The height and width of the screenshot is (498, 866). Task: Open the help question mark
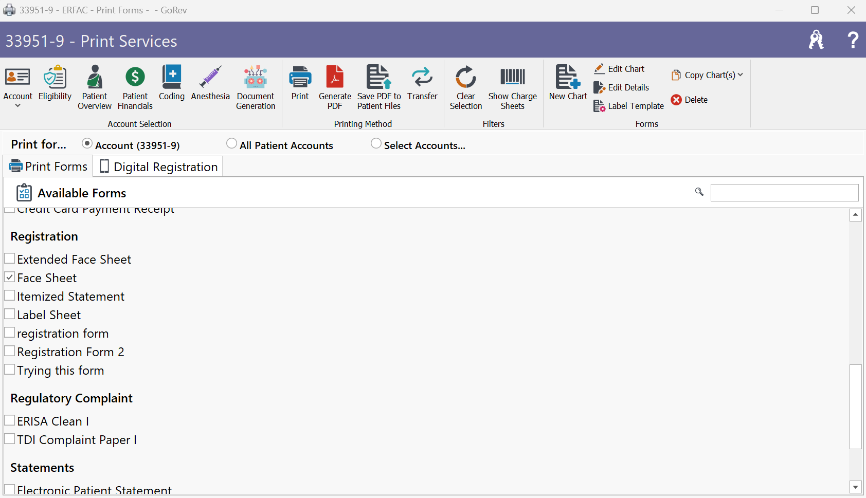[853, 40]
